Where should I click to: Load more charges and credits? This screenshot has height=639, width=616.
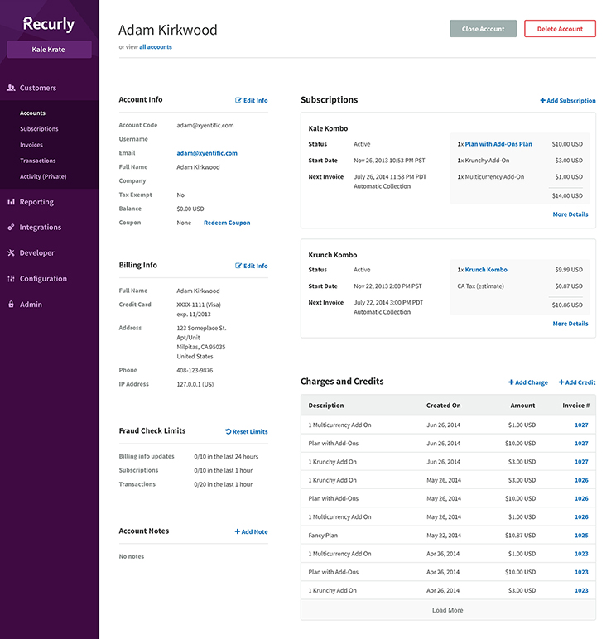click(x=447, y=610)
